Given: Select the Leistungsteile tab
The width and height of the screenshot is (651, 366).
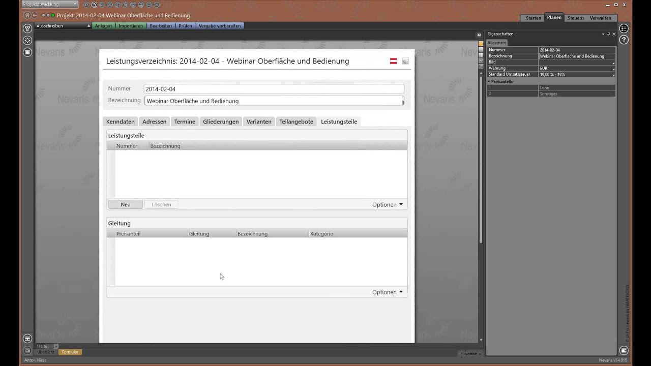Looking at the screenshot, I should [339, 122].
